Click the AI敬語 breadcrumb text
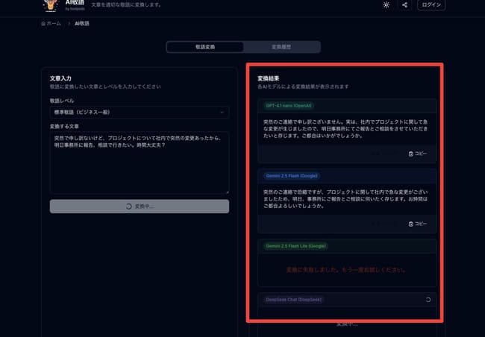 click(82, 24)
